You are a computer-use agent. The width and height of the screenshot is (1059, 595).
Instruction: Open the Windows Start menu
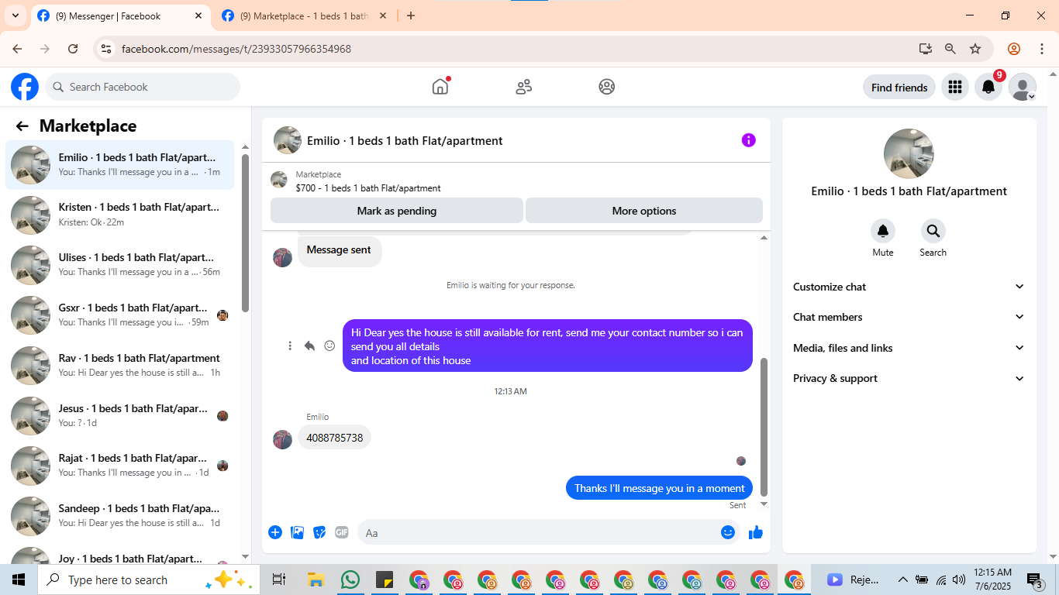[x=19, y=580]
